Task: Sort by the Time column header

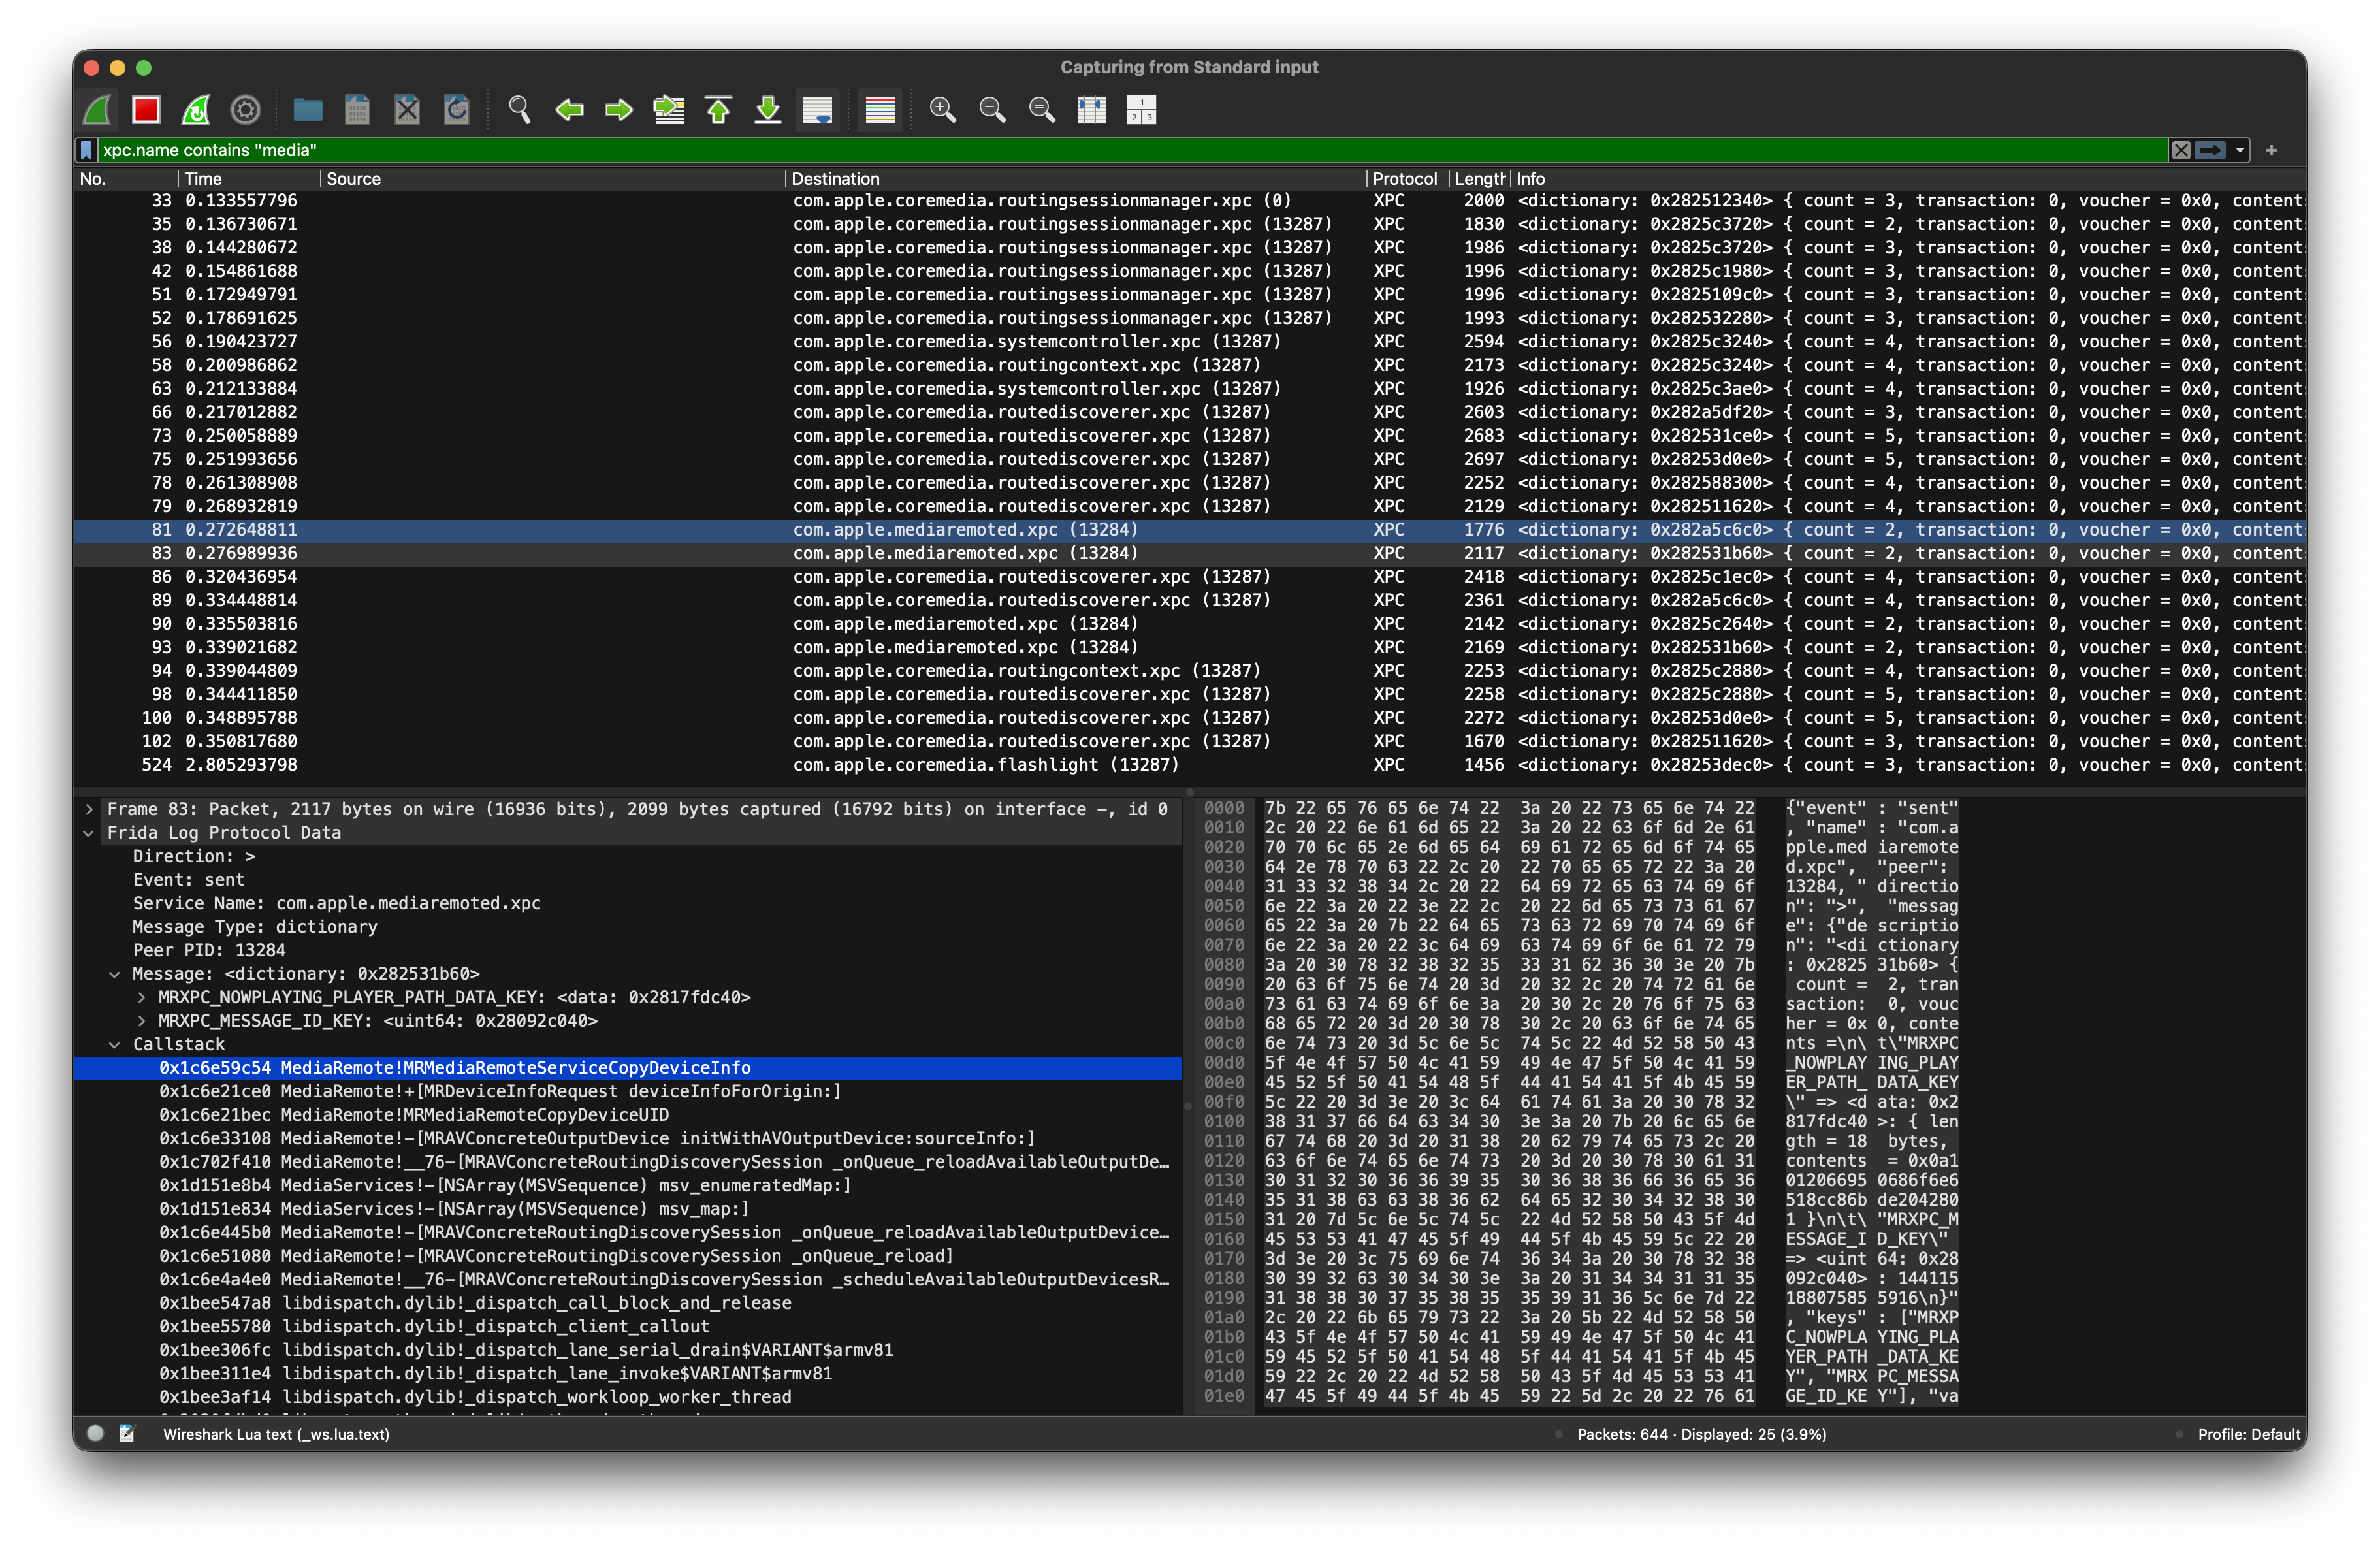Action: point(250,179)
